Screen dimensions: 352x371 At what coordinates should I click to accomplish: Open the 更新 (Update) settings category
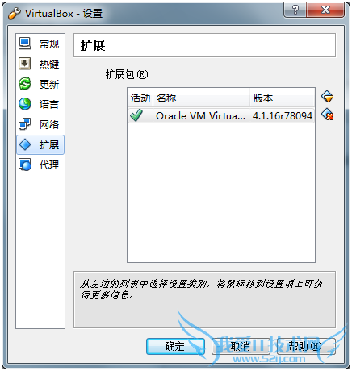click(40, 84)
